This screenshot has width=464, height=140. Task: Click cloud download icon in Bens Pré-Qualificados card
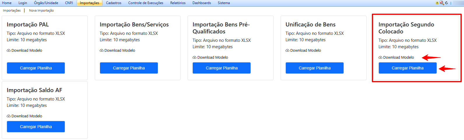[x=195, y=58]
